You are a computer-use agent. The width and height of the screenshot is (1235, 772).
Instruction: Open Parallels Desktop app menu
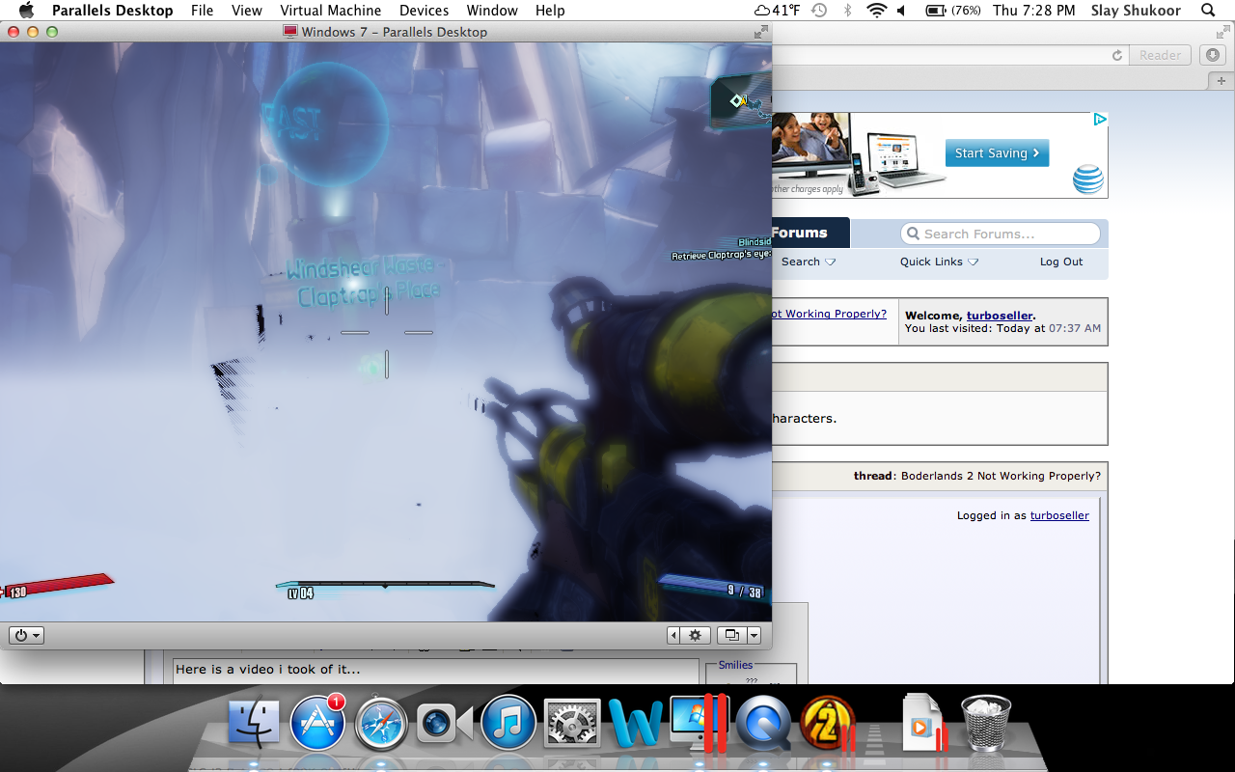tap(112, 11)
